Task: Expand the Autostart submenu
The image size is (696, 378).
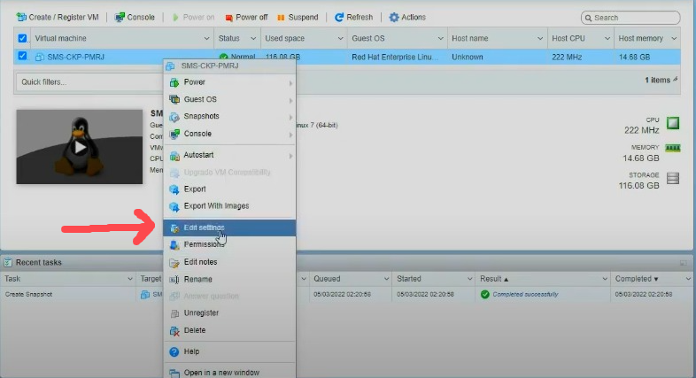Action: pyautogui.click(x=229, y=155)
